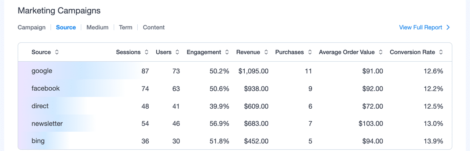Select the google source row
Image resolution: width=470 pixels, height=151 pixels.
click(235, 71)
